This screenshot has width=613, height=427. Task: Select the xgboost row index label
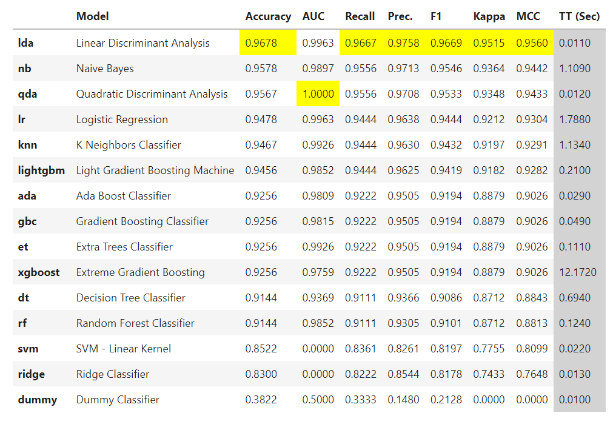click(39, 272)
